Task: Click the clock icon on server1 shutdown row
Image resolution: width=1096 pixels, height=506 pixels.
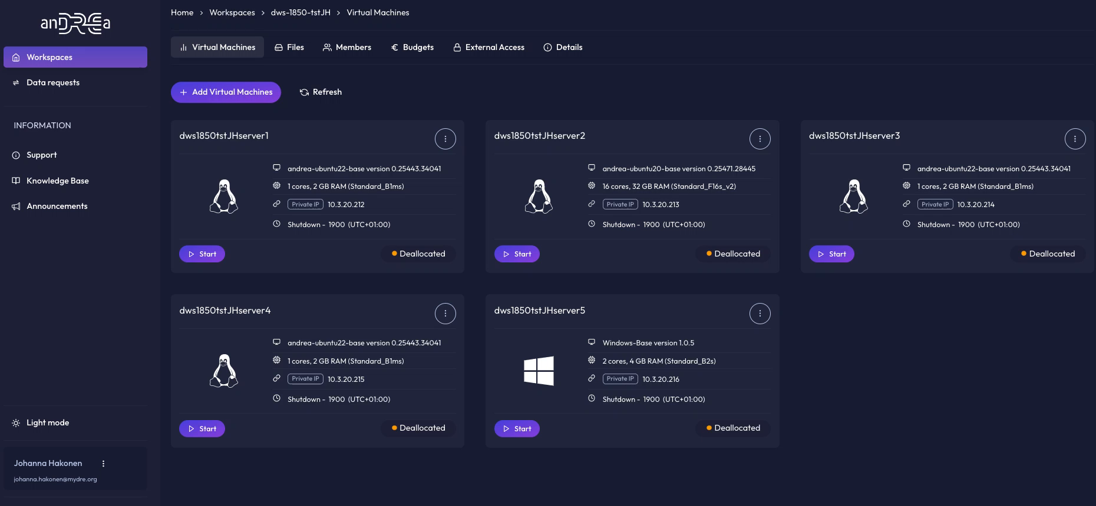Action: coord(276,224)
